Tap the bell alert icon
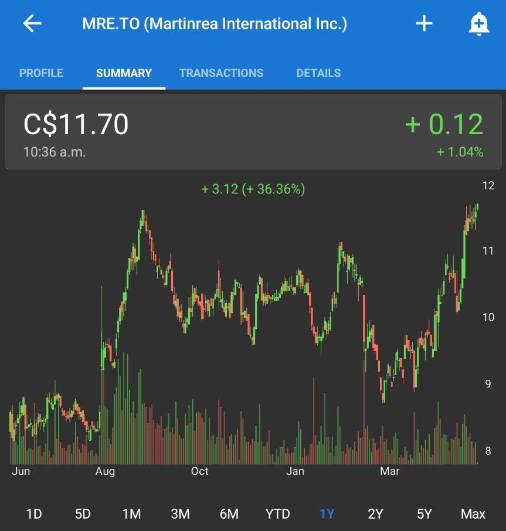506x531 pixels. click(x=478, y=23)
